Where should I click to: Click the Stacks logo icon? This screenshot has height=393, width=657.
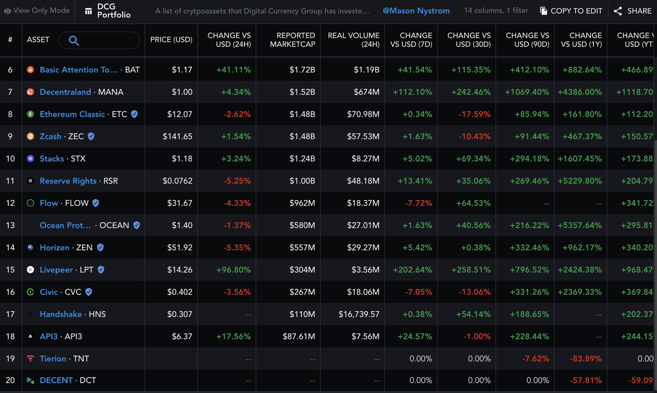coord(30,158)
